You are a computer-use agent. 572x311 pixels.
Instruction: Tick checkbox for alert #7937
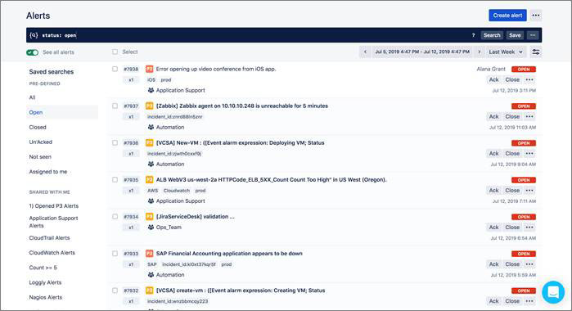click(115, 106)
